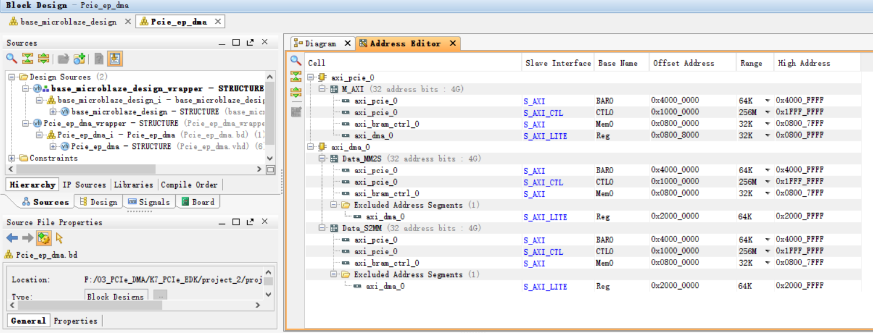Click S_AXI_LITE link in M_AXI axi_dma_0 row
The height and width of the screenshot is (333, 873).
[x=545, y=136]
